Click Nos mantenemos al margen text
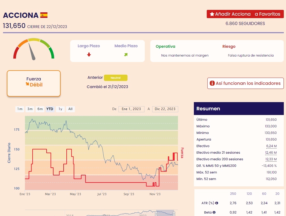Viewport: 286px width, 216px height. click(185, 55)
